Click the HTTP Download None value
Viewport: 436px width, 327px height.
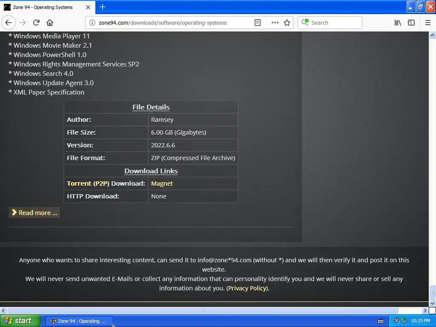pos(159,196)
